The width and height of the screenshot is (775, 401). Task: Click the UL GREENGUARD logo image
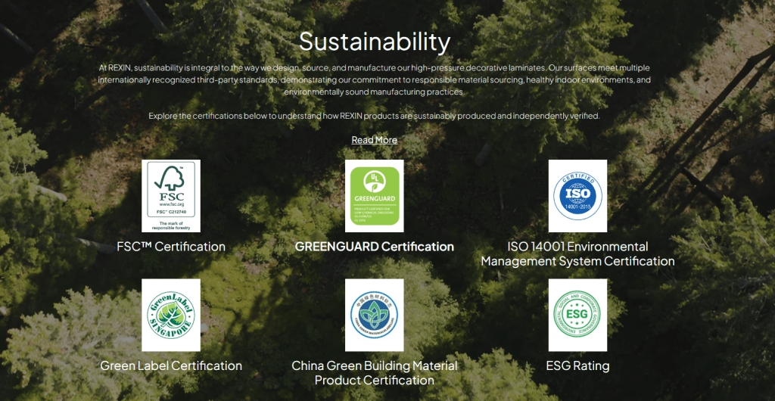(374, 195)
